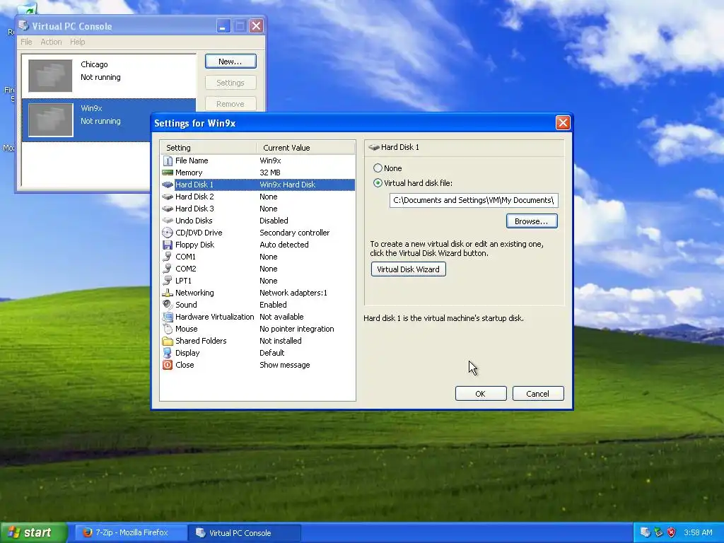Launch the Virtual Disk Wizard
This screenshot has height=543, width=724.
click(408, 269)
